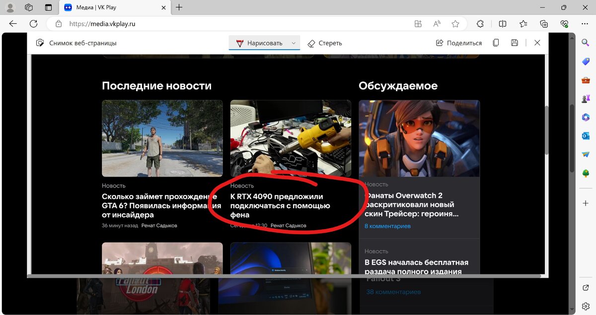
Task: Open the 8 комментариев link
Action: point(388,226)
